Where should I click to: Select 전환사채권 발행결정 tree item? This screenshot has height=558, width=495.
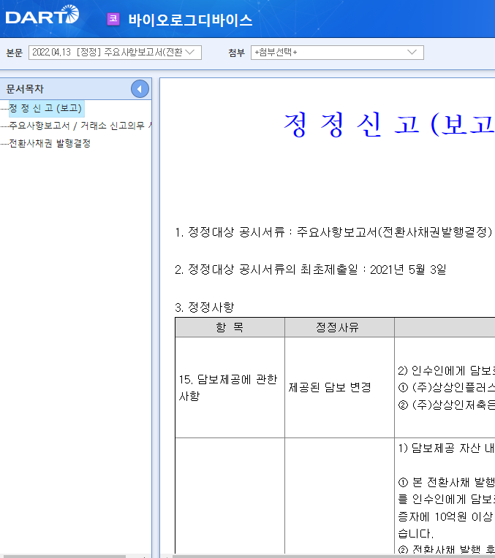[x=50, y=143]
